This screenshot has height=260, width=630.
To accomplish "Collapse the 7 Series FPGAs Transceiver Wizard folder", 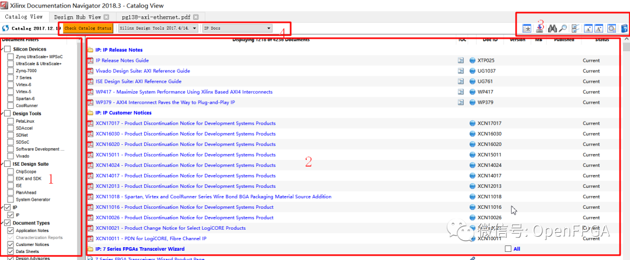I will [90, 249].
